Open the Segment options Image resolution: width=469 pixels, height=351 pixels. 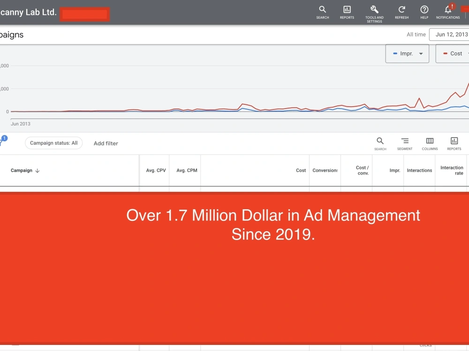(405, 144)
